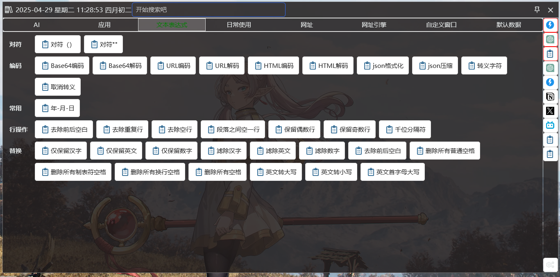Click the 删除所有普通空格 button
The width and height of the screenshot is (560, 277).
point(445,151)
